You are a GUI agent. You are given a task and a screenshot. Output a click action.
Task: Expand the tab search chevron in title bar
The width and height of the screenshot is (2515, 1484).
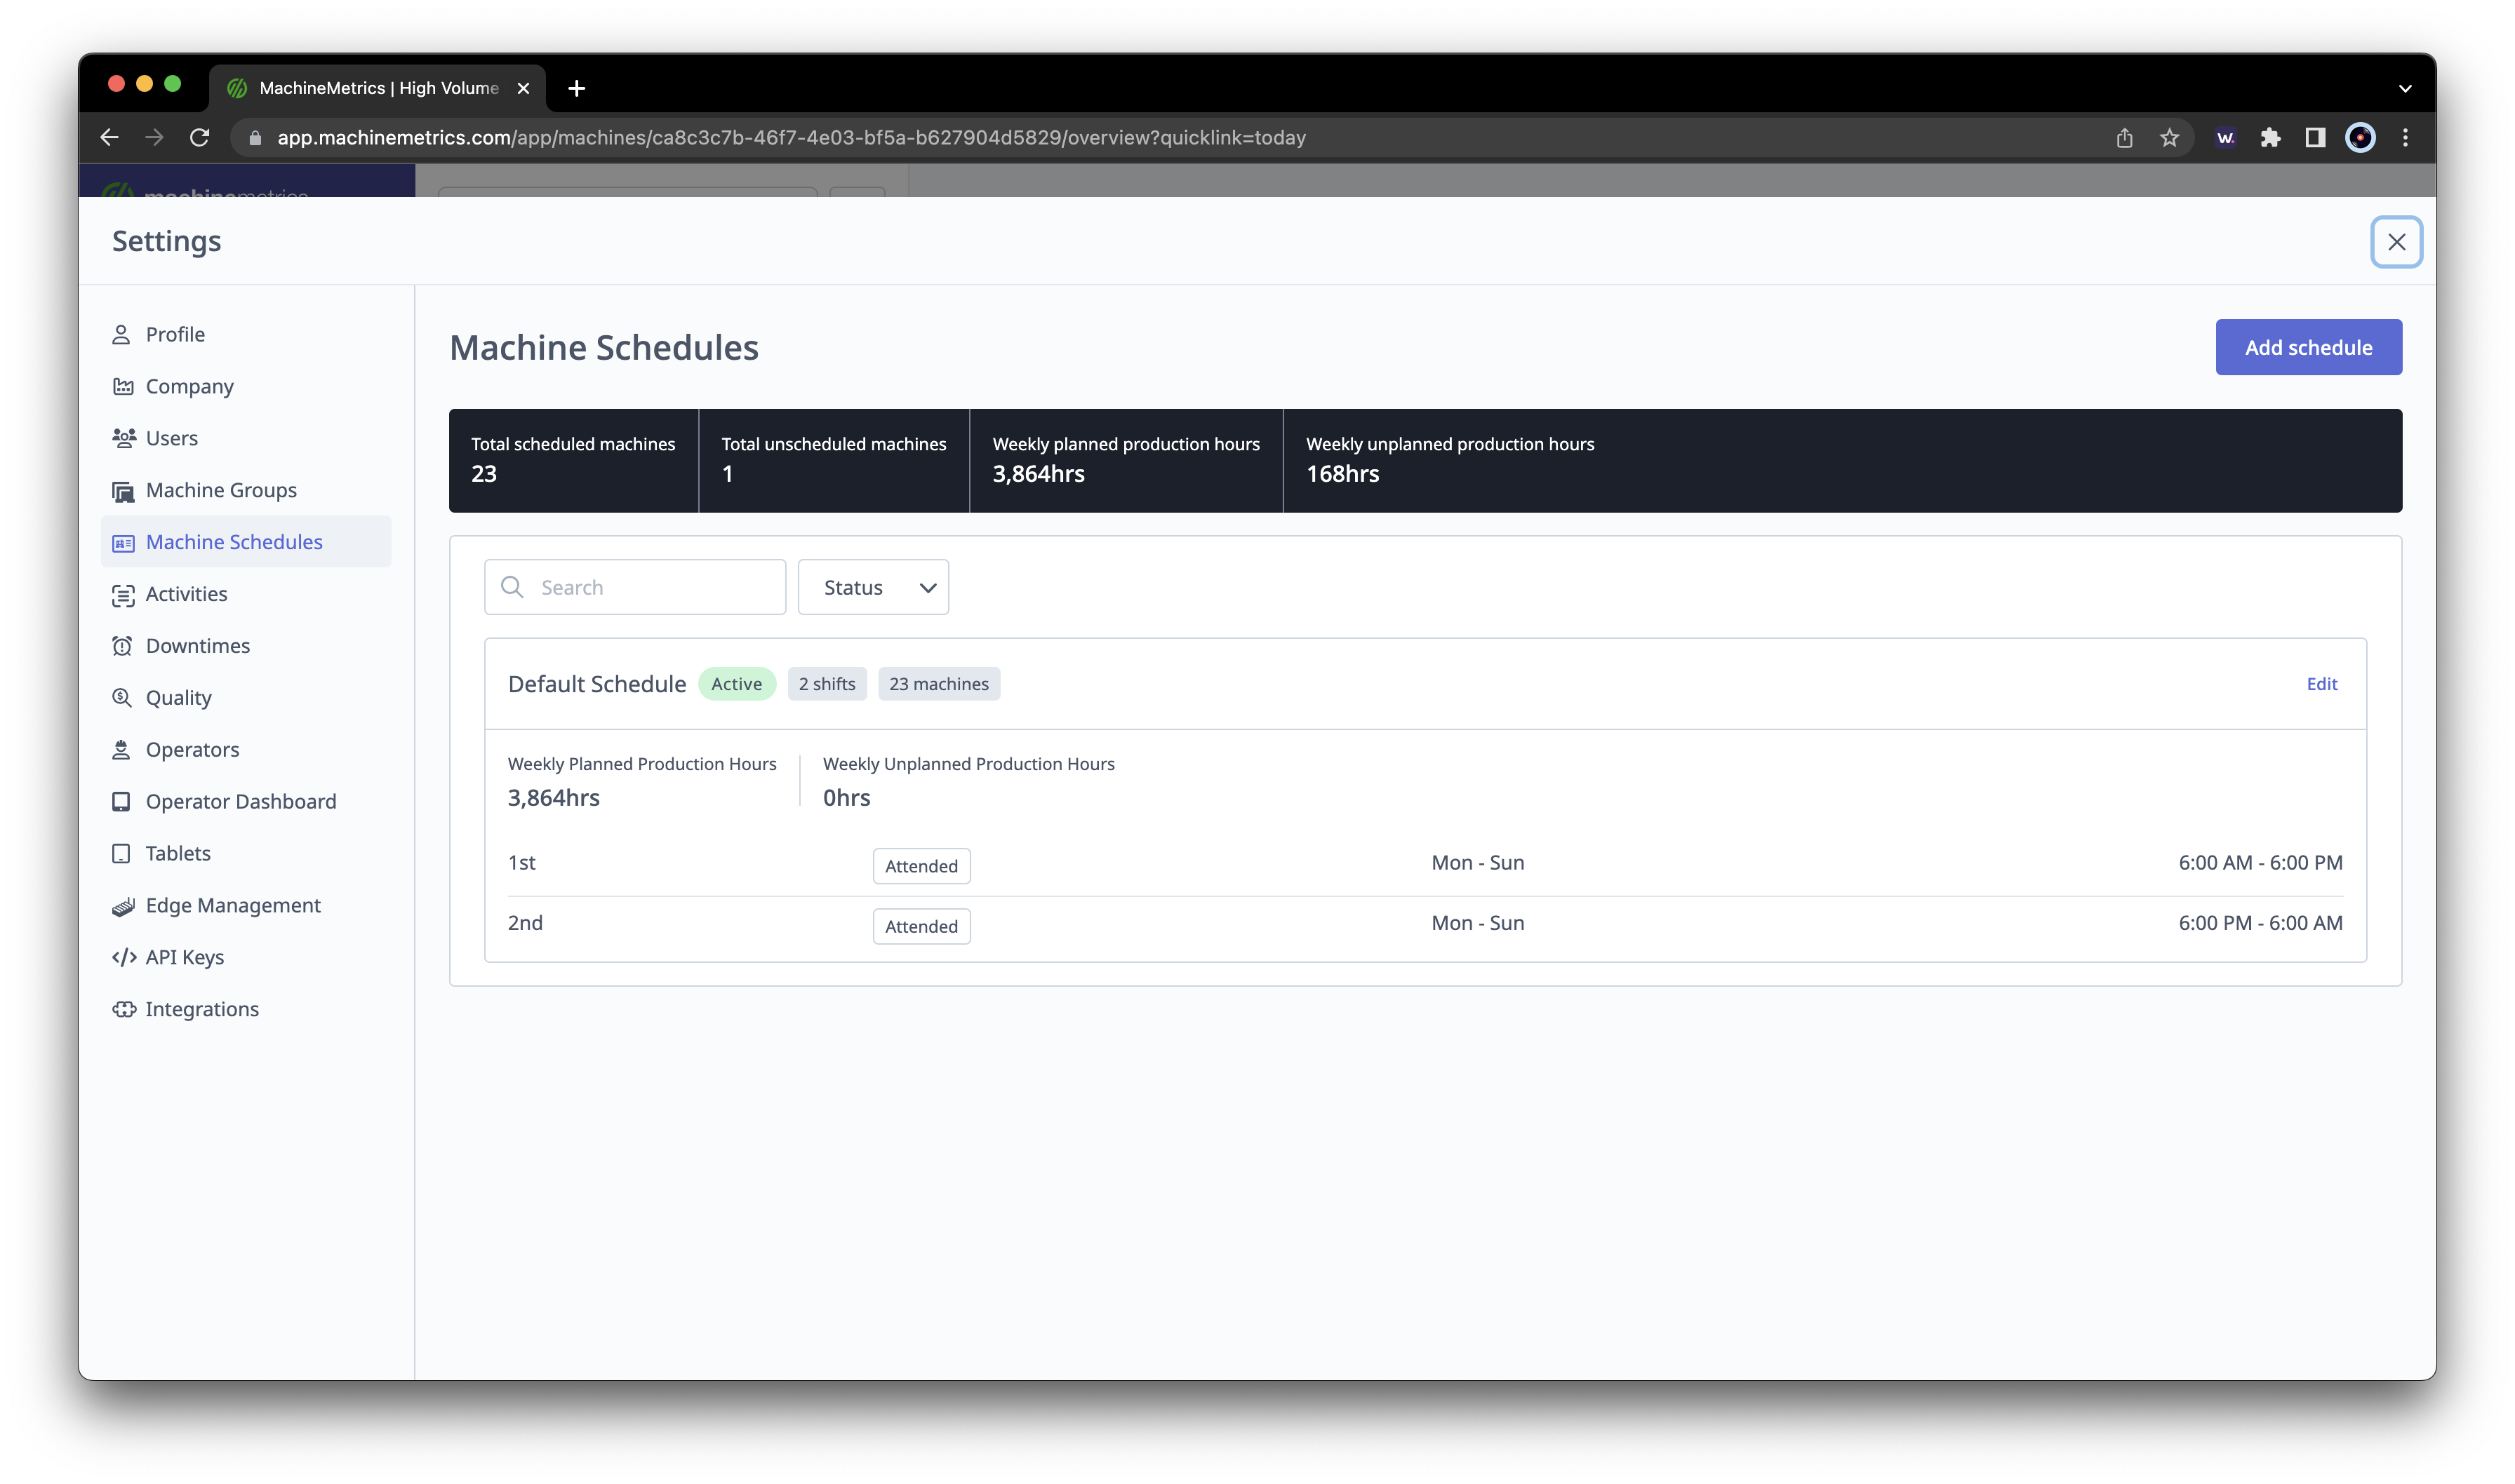click(x=2405, y=88)
